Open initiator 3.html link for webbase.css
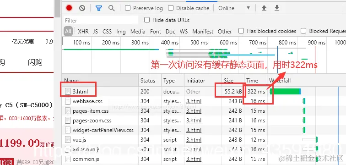Screen dimensions: 346x165 [x=194, y=101]
